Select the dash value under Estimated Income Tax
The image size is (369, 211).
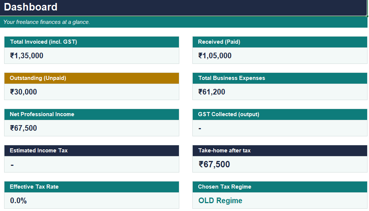coord(12,165)
